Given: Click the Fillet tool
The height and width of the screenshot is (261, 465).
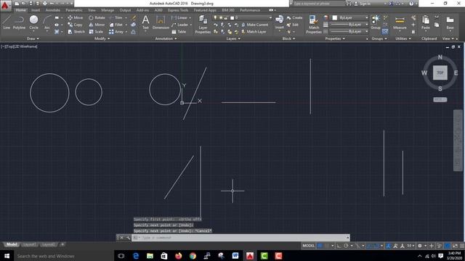Looking at the screenshot, I should (116, 25).
